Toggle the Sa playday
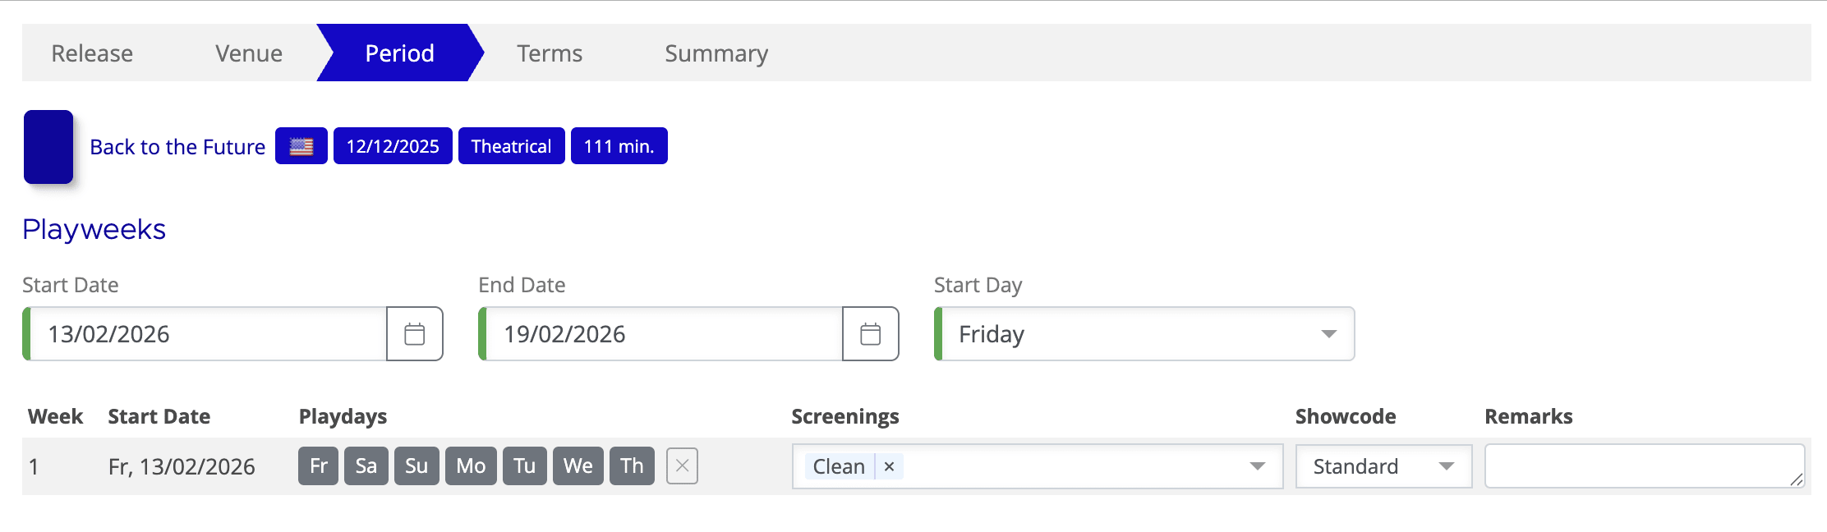This screenshot has width=1827, height=532. (366, 465)
